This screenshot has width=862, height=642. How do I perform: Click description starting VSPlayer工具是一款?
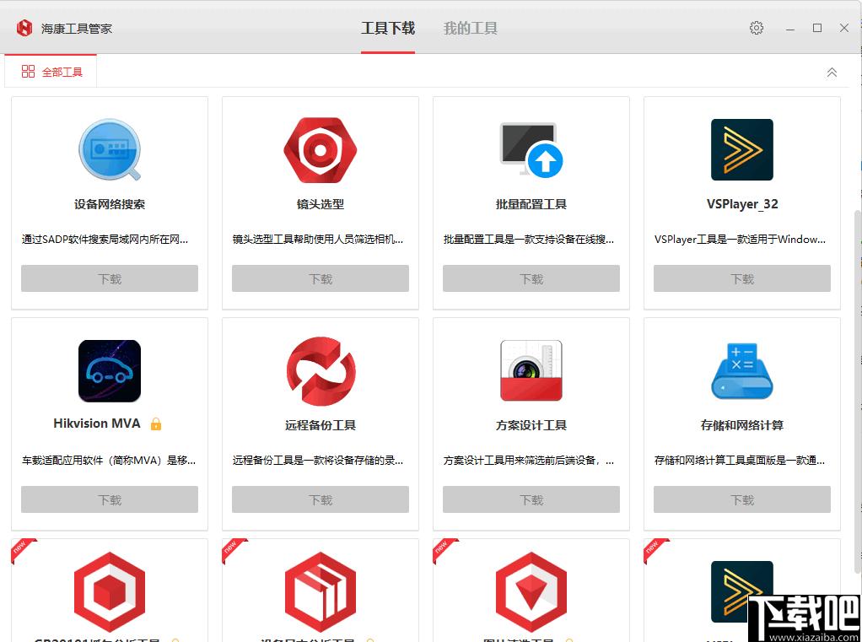(740, 239)
